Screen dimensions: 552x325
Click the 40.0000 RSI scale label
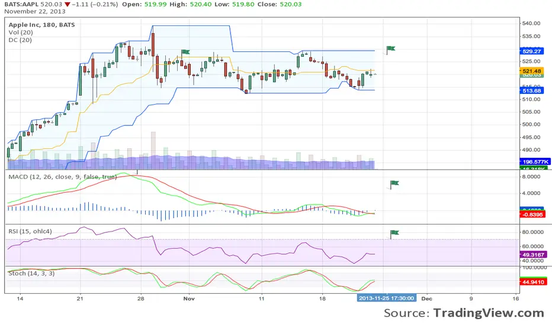click(533, 261)
